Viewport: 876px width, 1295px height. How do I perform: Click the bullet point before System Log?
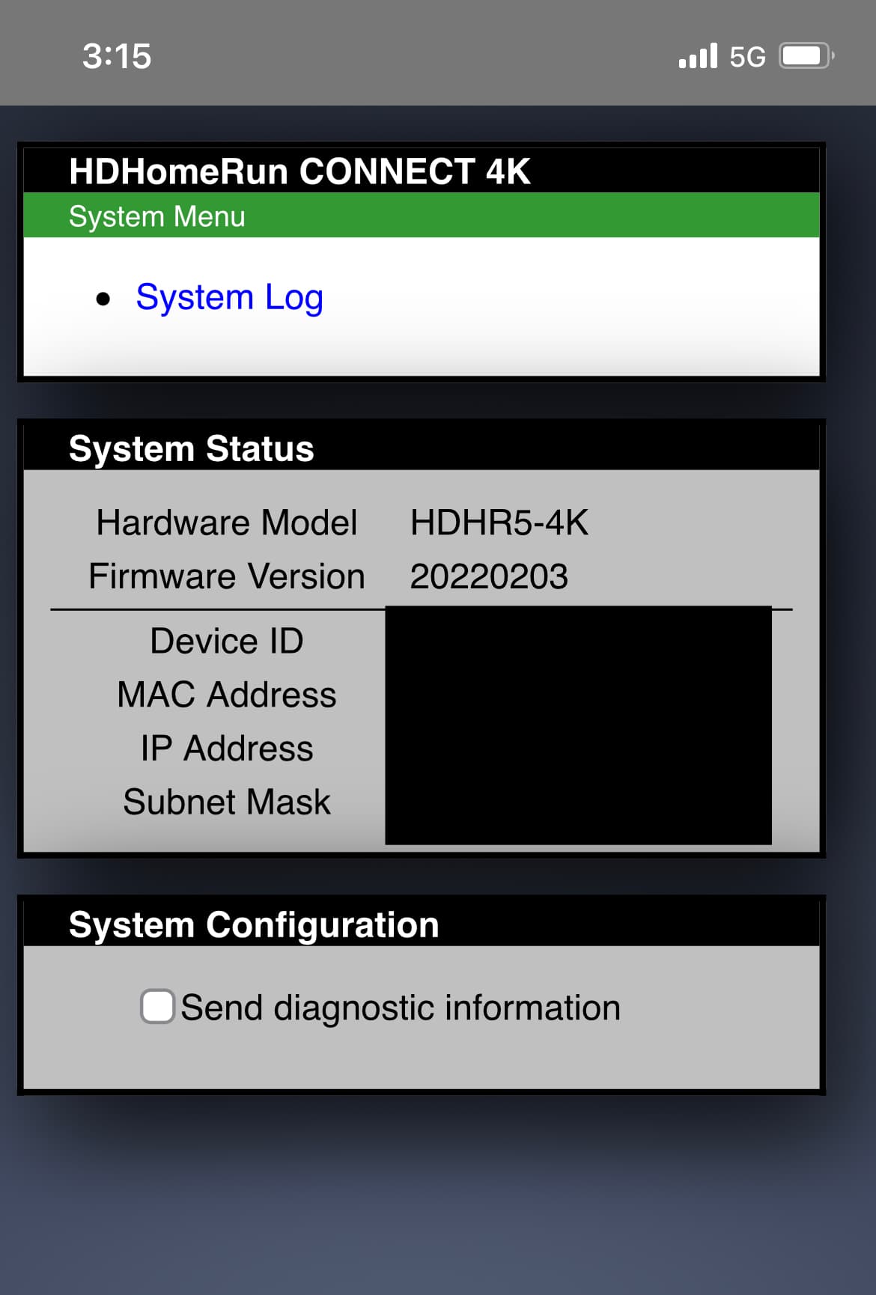[x=103, y=299]
